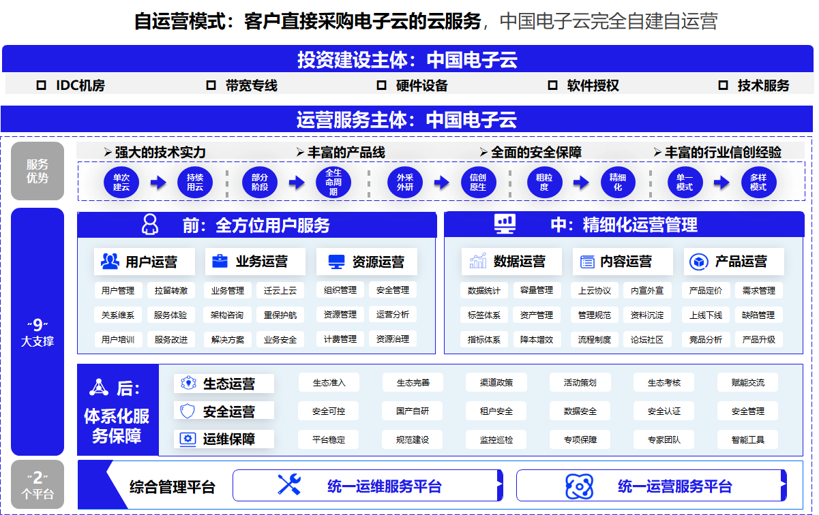Click the 拉留转激 tag
Screen dimensions: 819x515
170,291
